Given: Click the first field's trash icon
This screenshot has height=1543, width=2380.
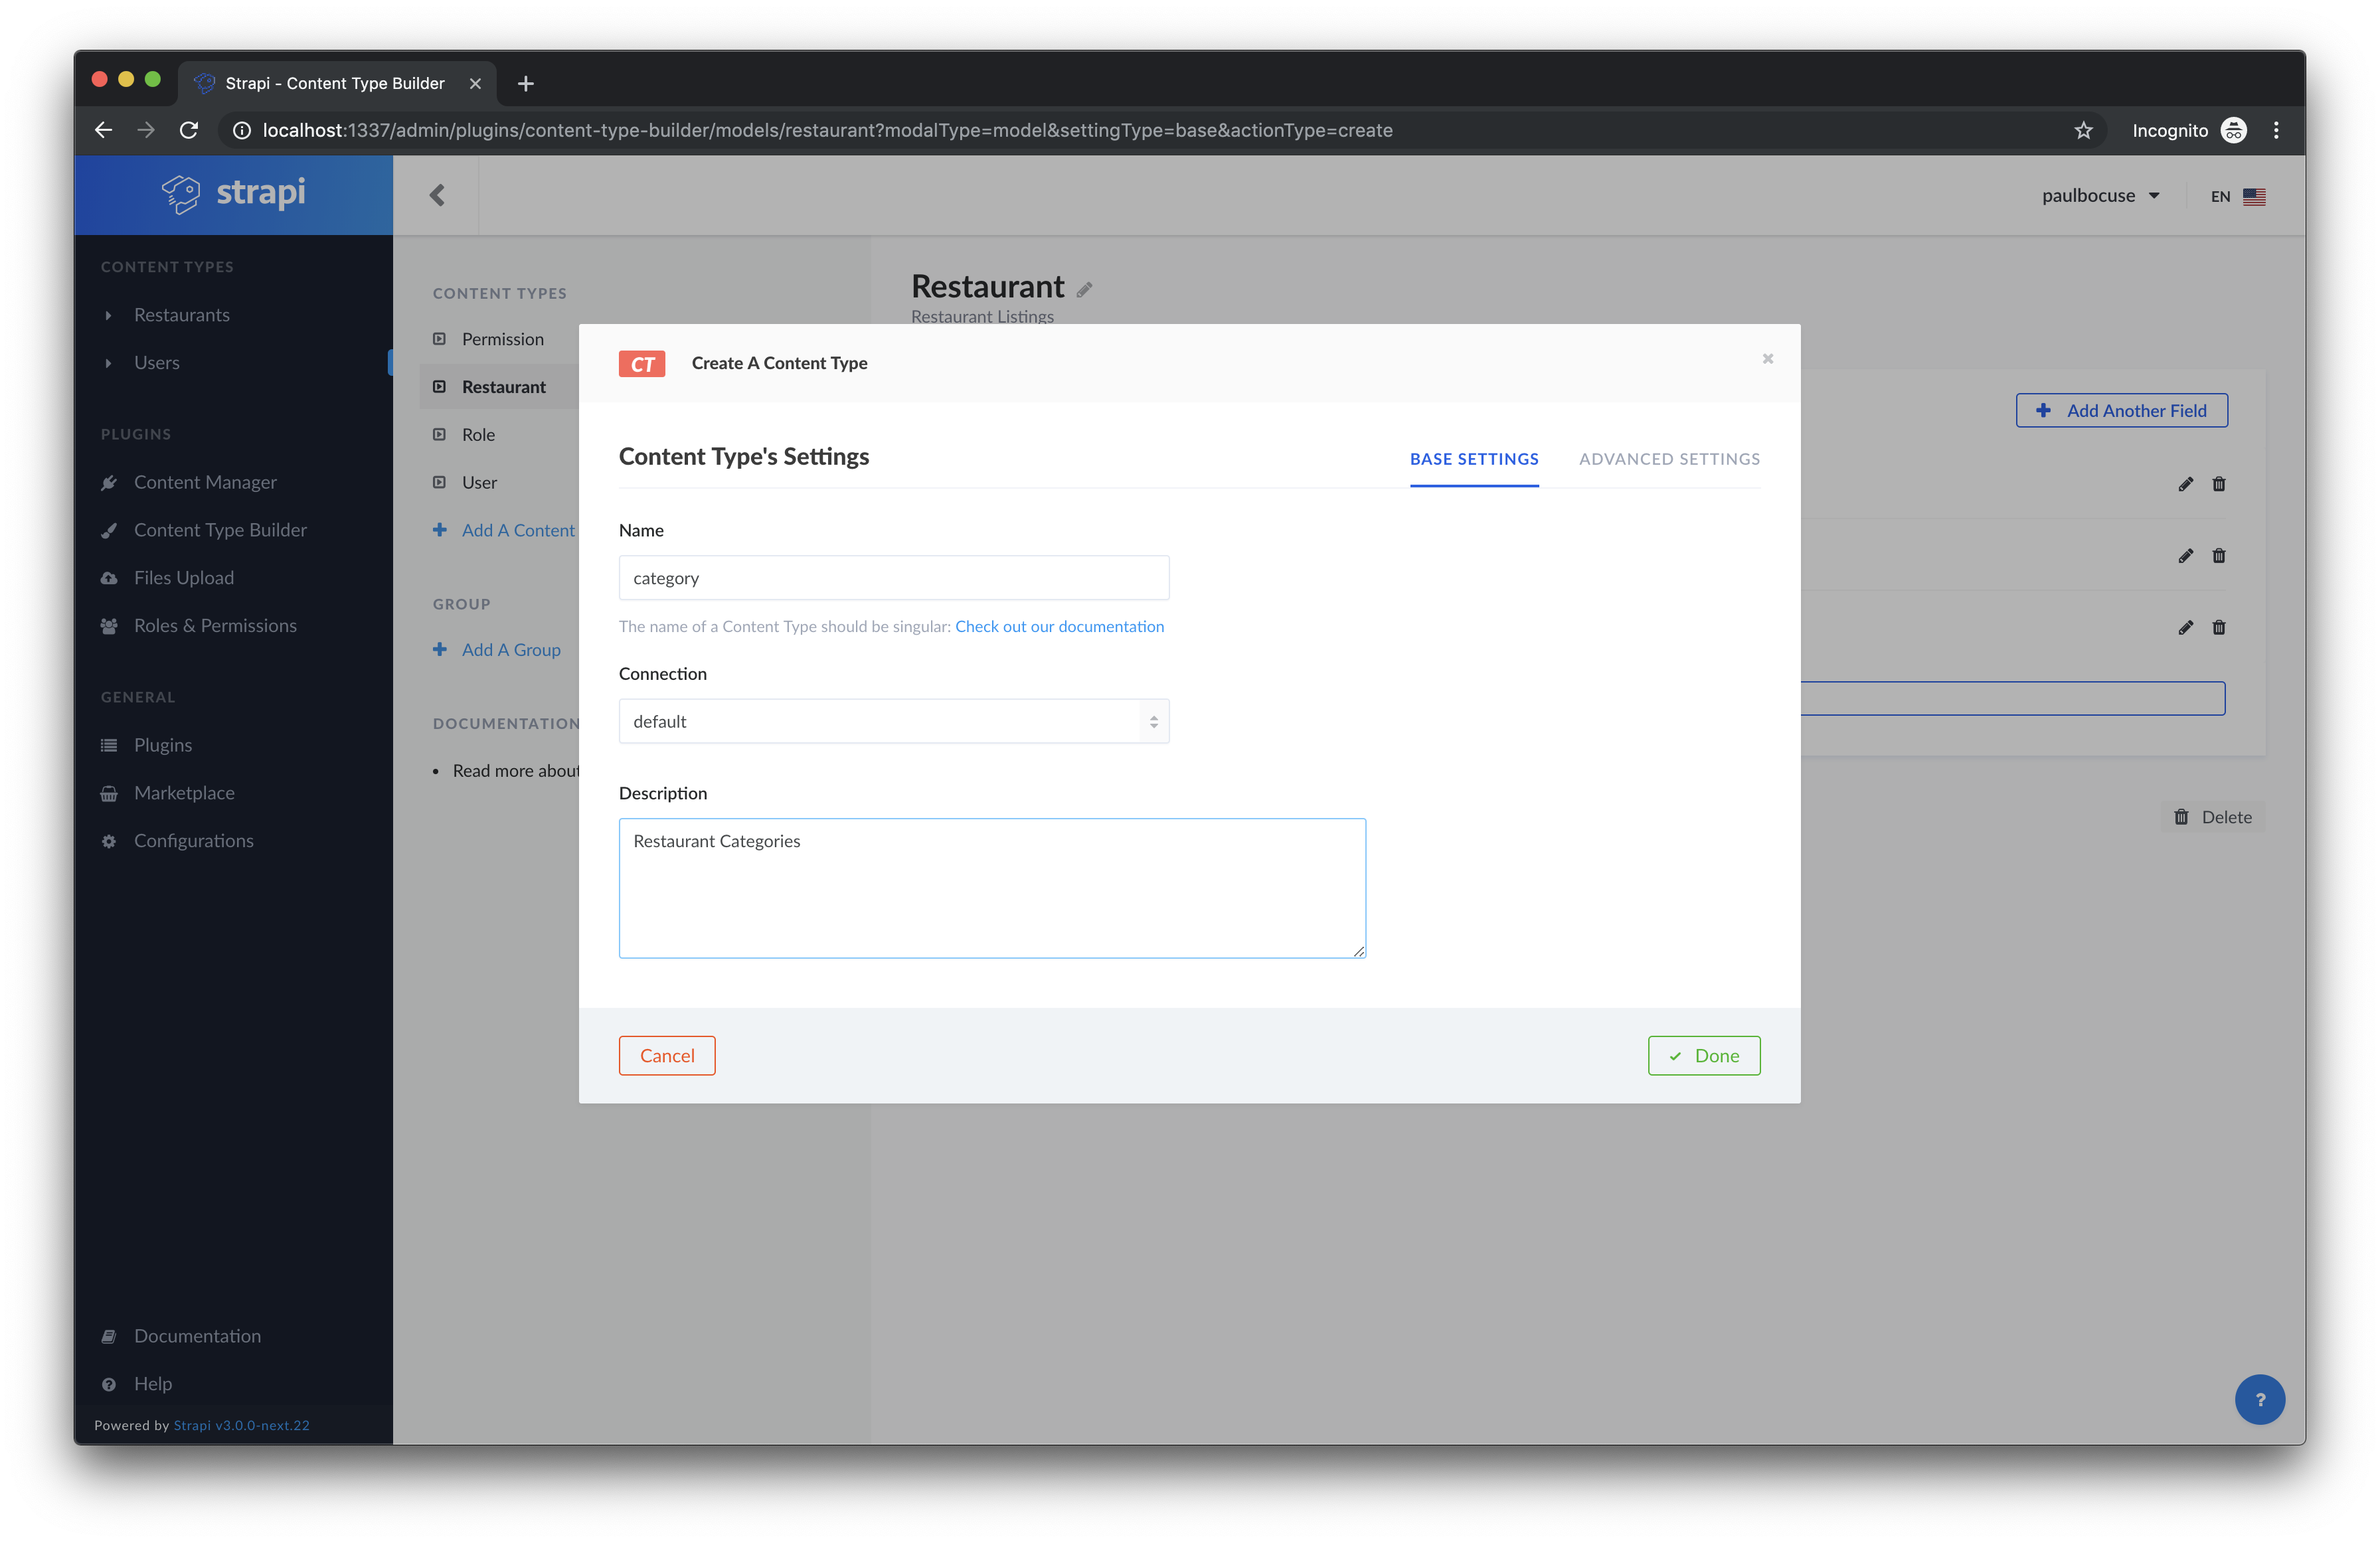Looking at the screenshot, I should click(2218, 484).
